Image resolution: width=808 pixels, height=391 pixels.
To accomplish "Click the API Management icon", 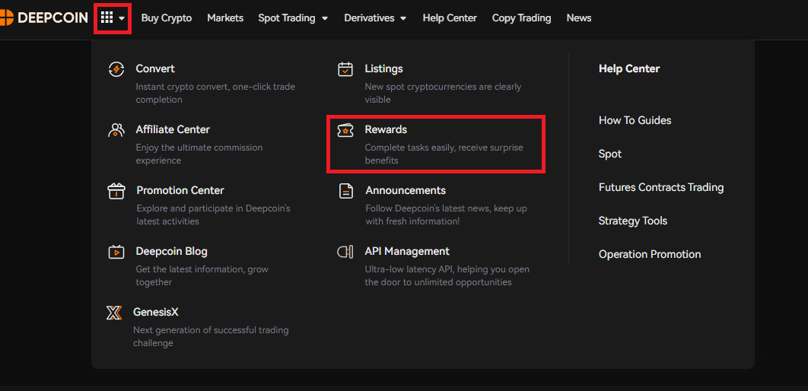I will 345,252.
